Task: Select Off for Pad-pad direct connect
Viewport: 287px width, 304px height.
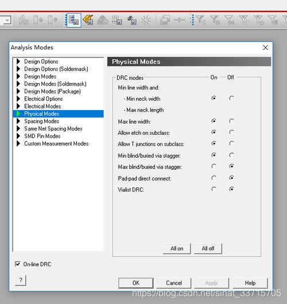Action: (x=231, y=178)
